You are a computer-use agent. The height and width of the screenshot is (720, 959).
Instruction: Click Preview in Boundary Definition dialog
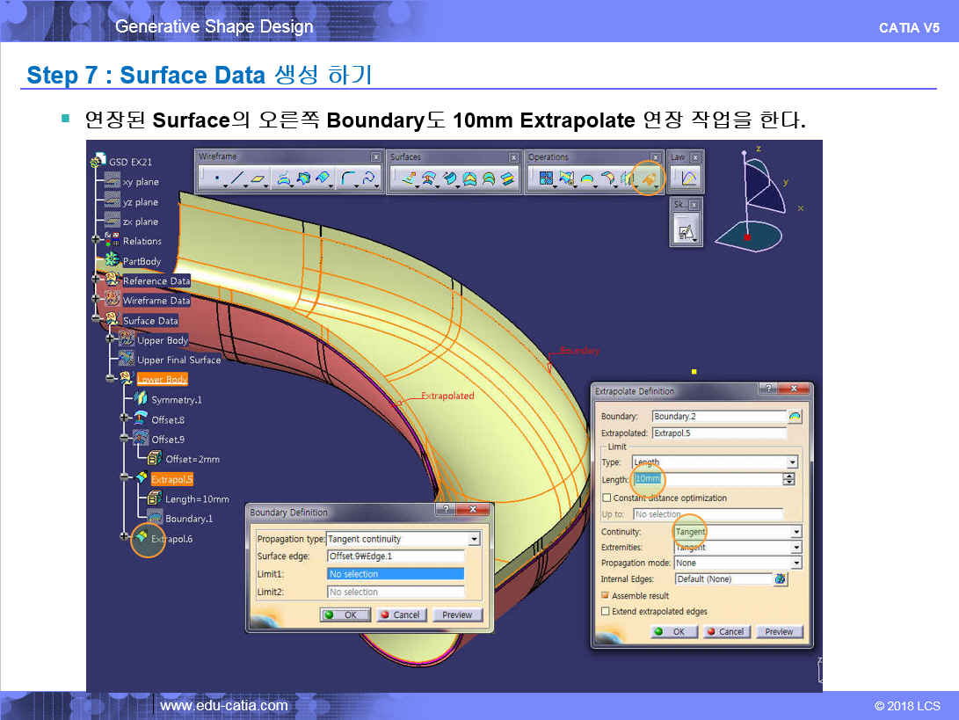pyautogui.click(x=457, y=615)
